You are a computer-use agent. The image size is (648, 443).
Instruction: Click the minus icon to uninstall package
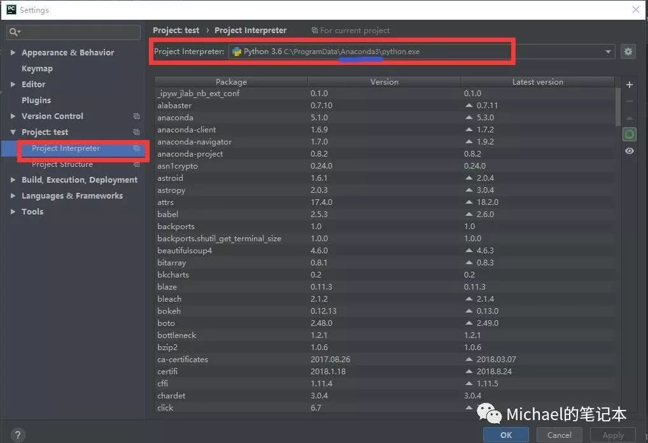[x=629, y=101]
